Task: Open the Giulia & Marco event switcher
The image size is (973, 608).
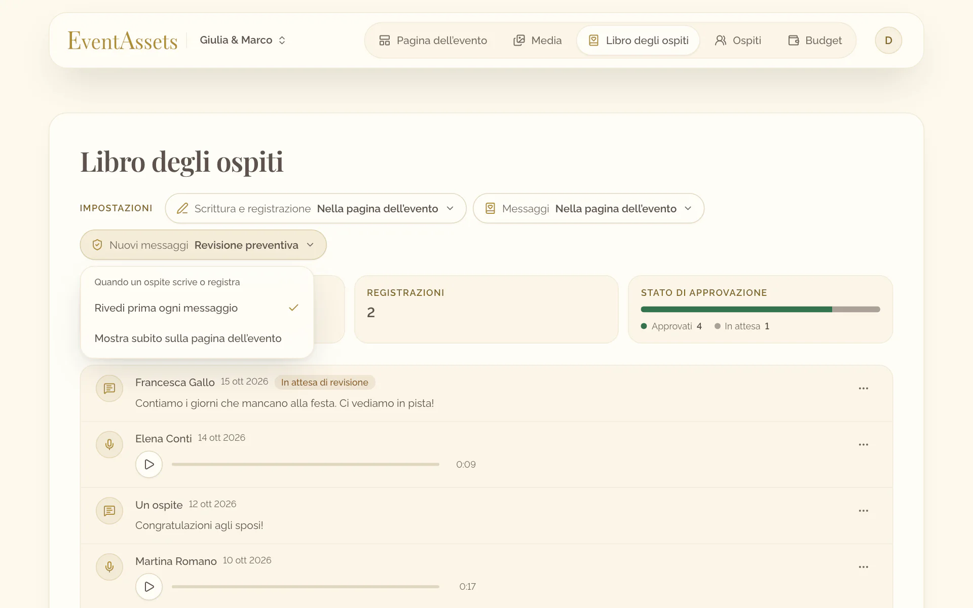Action: pyautogui.click(x=243, y=40)
